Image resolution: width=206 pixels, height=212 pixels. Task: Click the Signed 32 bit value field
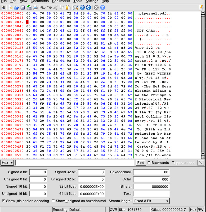coord(91,172)
